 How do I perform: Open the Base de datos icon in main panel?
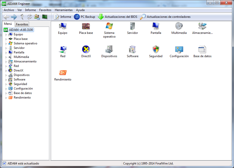(202, 49)
